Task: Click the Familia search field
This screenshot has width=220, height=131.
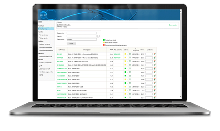Action: pos(82,36)
